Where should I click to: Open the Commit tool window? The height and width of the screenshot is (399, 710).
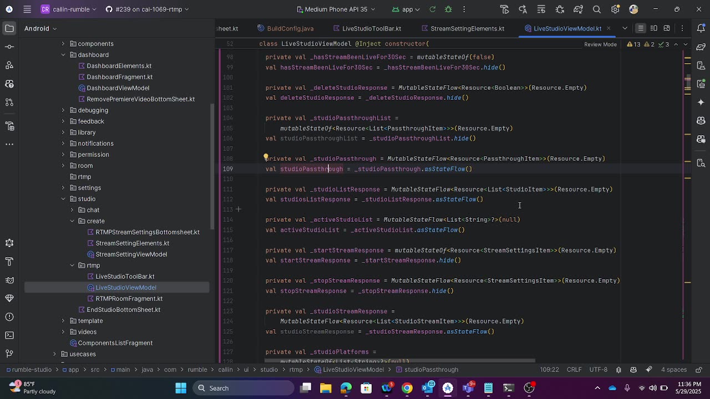pyautogui.click(x=9, y=47)
